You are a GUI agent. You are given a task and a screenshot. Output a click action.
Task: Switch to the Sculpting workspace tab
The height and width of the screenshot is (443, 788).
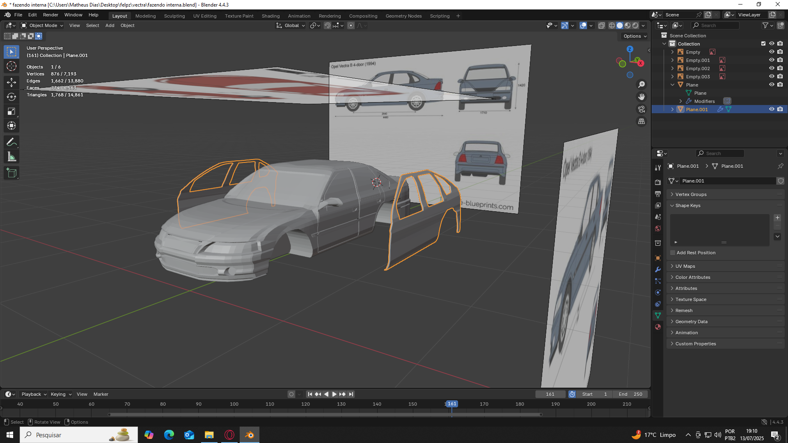tap(174, 16)
